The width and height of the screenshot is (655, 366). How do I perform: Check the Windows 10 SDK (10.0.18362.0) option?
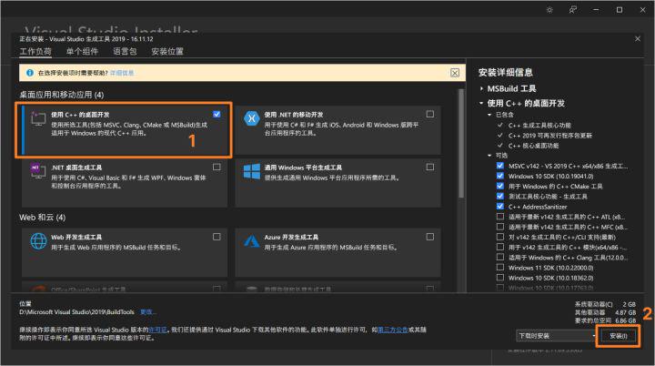click(x=500, y=278)
